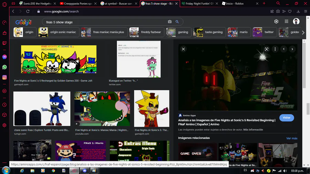Image resolution: width=310 pixels, height=174 pixels.
Task: Select the fnas maniac mania plus chip
Action: click(x=104, y=32)
